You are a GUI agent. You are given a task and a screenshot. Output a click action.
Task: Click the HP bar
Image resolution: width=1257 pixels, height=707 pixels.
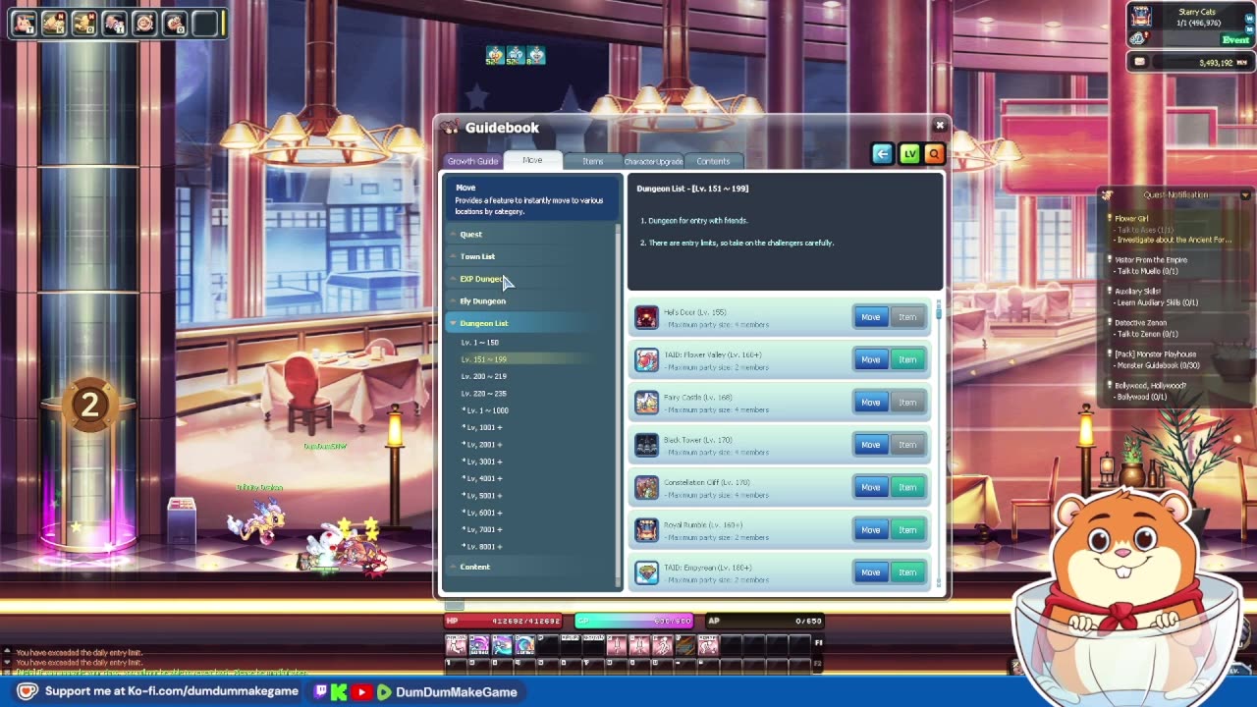tap(503, 621)
